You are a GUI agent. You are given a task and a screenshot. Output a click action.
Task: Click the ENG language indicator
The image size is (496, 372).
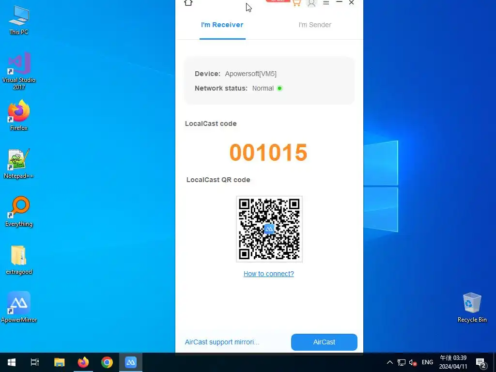click(427, 362)
